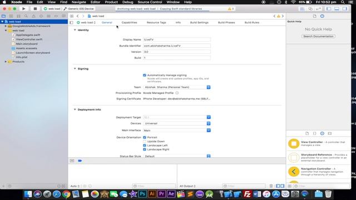Viewport: 356px width, 200px height.
Task: Click the jump bar issue warning triangle
Action: click(279, 16)
